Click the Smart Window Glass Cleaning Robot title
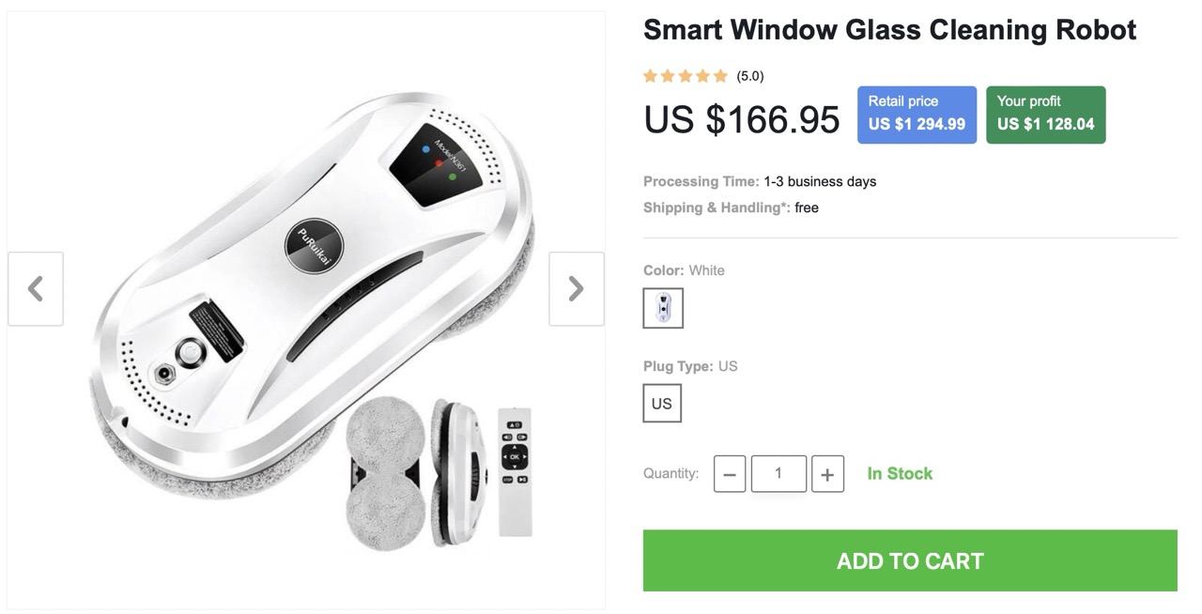 tap(889, 30)
